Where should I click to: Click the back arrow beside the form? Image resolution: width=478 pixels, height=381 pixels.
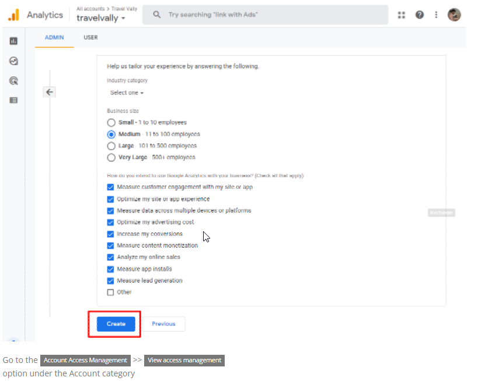point(50,92)
